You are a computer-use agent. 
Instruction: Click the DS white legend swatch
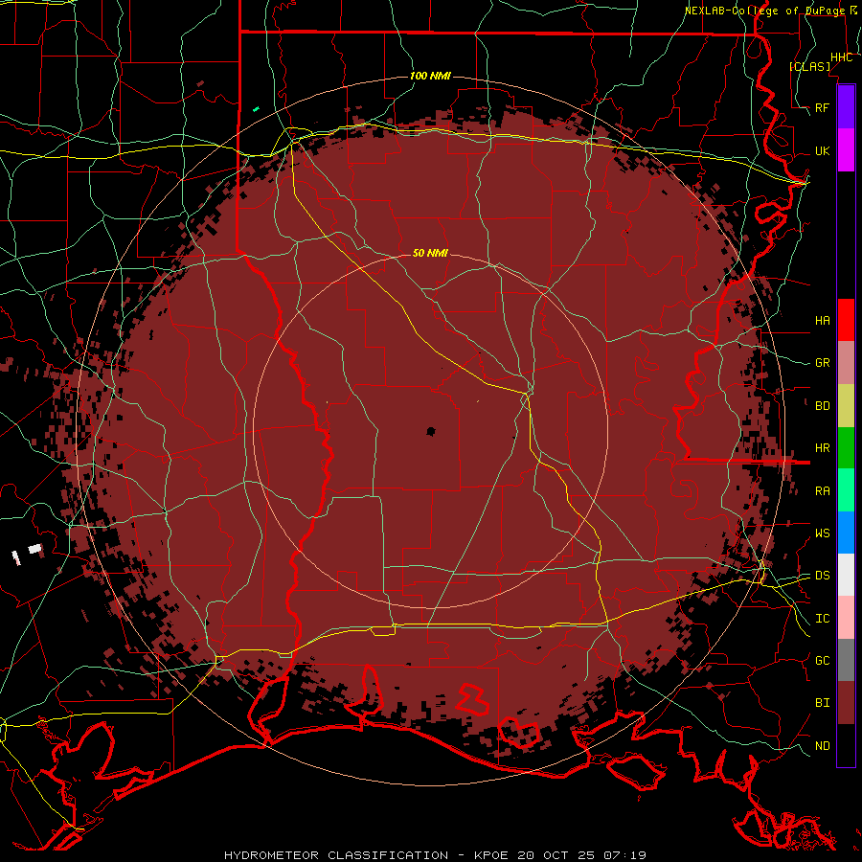click(x=846, y=575)
